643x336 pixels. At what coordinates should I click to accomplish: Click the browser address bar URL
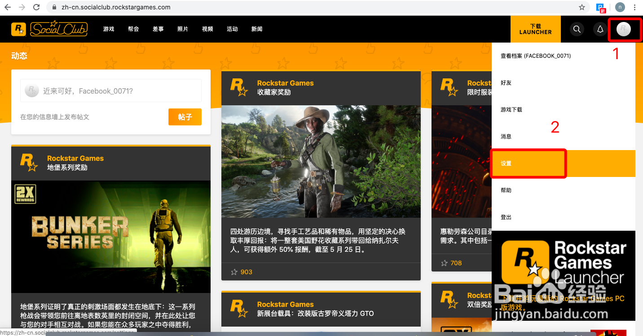coord(116,7)
